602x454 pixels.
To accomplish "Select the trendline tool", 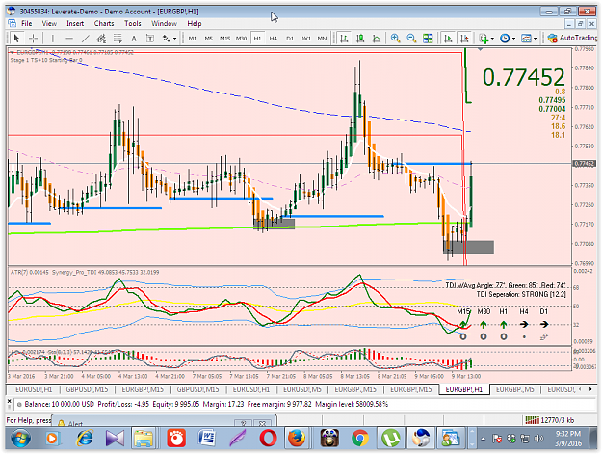I will pos(85,38).
